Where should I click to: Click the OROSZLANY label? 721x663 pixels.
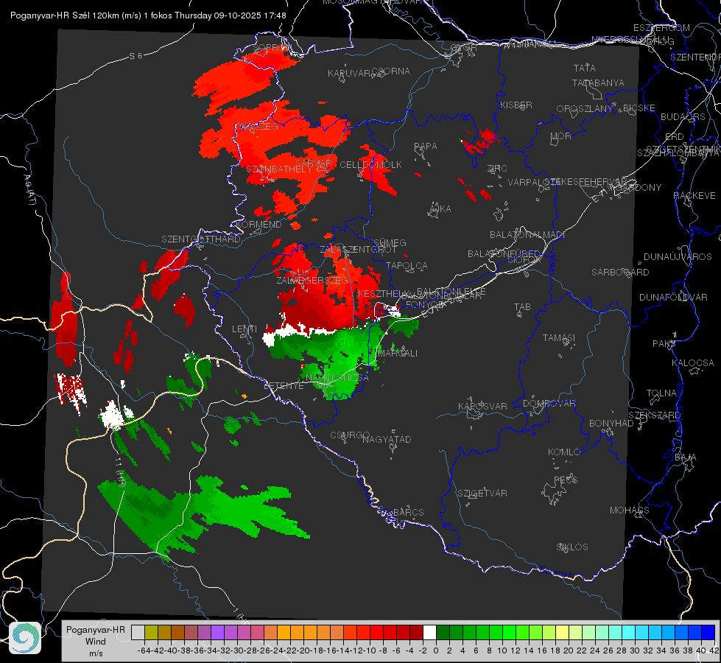[585, 108]
